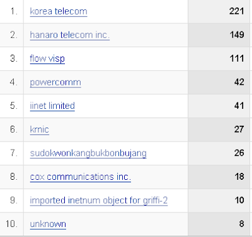
Task: Select the 8 count for unknown row
Action: point(219,224)
